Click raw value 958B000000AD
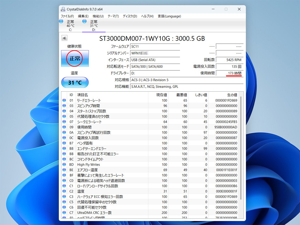The width and height of the screenshot is (300, 225). [x=226, y=127]
